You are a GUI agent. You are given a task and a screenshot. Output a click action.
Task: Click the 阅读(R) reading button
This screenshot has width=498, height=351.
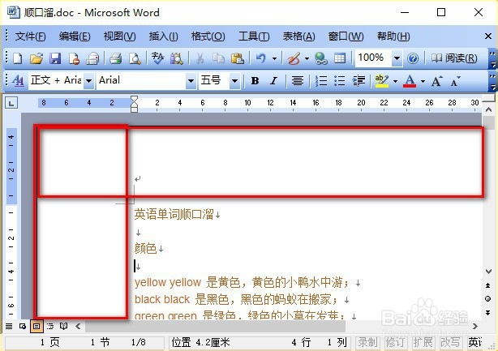coord(454,58)
